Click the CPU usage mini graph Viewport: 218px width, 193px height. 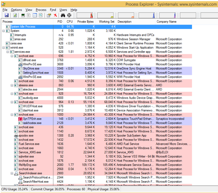(85, 15)
